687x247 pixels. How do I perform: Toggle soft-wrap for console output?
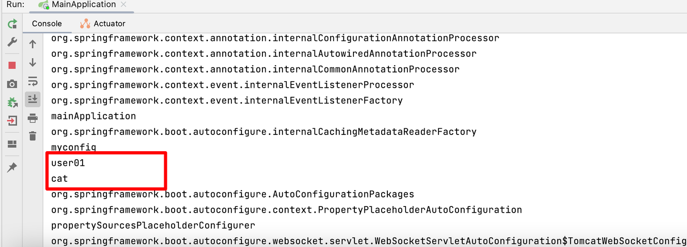[x=32, y=81]
